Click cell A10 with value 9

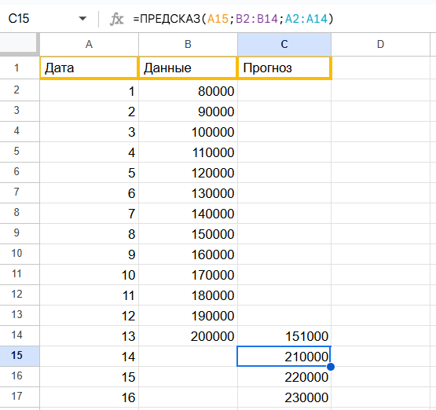point(89,254)
